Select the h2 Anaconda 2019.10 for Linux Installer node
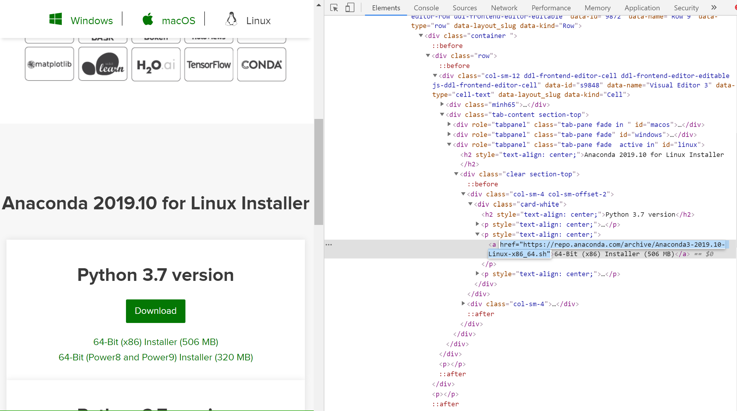Image resolution: width=737 pixels, height=411 pixels. point(592,159)
